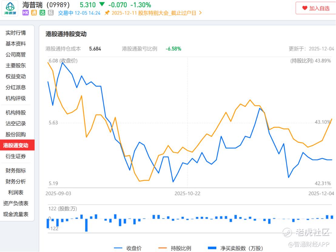Viewport: 336px width, 252px height.
Task: Click the purple HK market badge
Action: click(x=26, y=13)
